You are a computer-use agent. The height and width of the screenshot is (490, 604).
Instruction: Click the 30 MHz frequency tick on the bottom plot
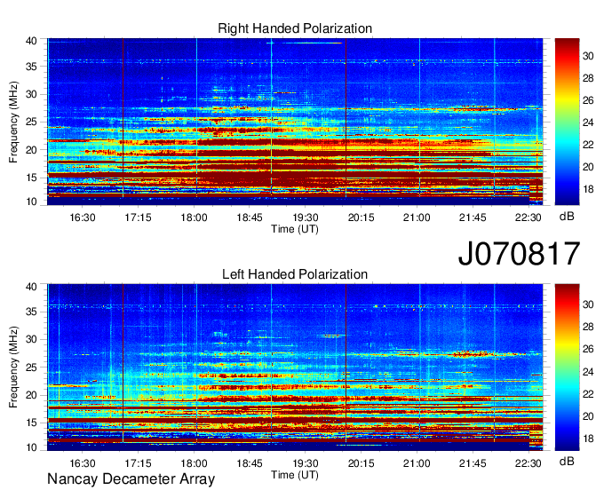click(31, 339)
